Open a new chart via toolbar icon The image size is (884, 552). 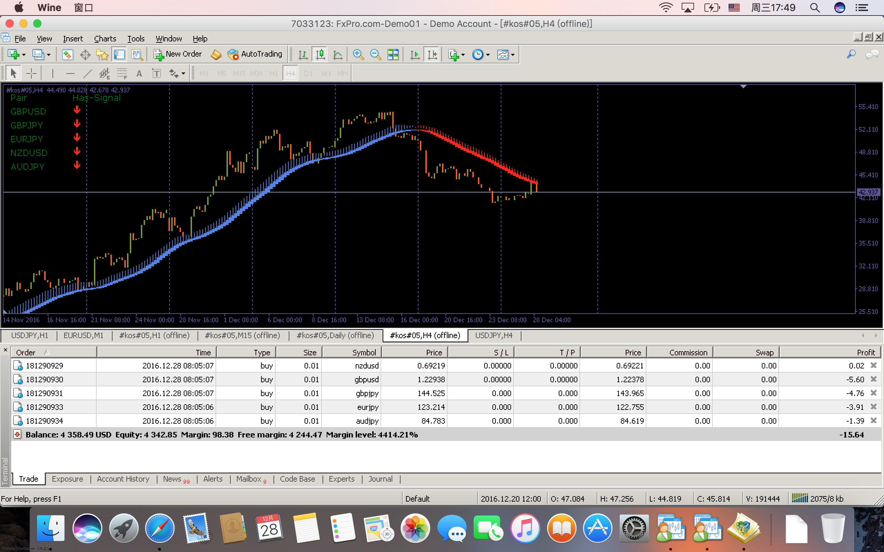click(13, 55)
